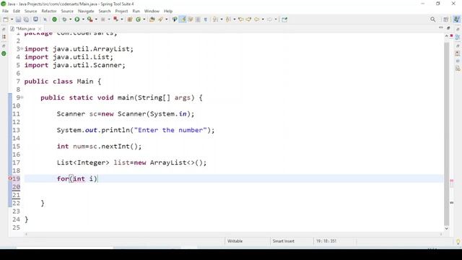The height and width of the screenshot is (260, 462).
Task: Expand the Run configurations dropdown arrow
Action: click(x=83, y=19)
